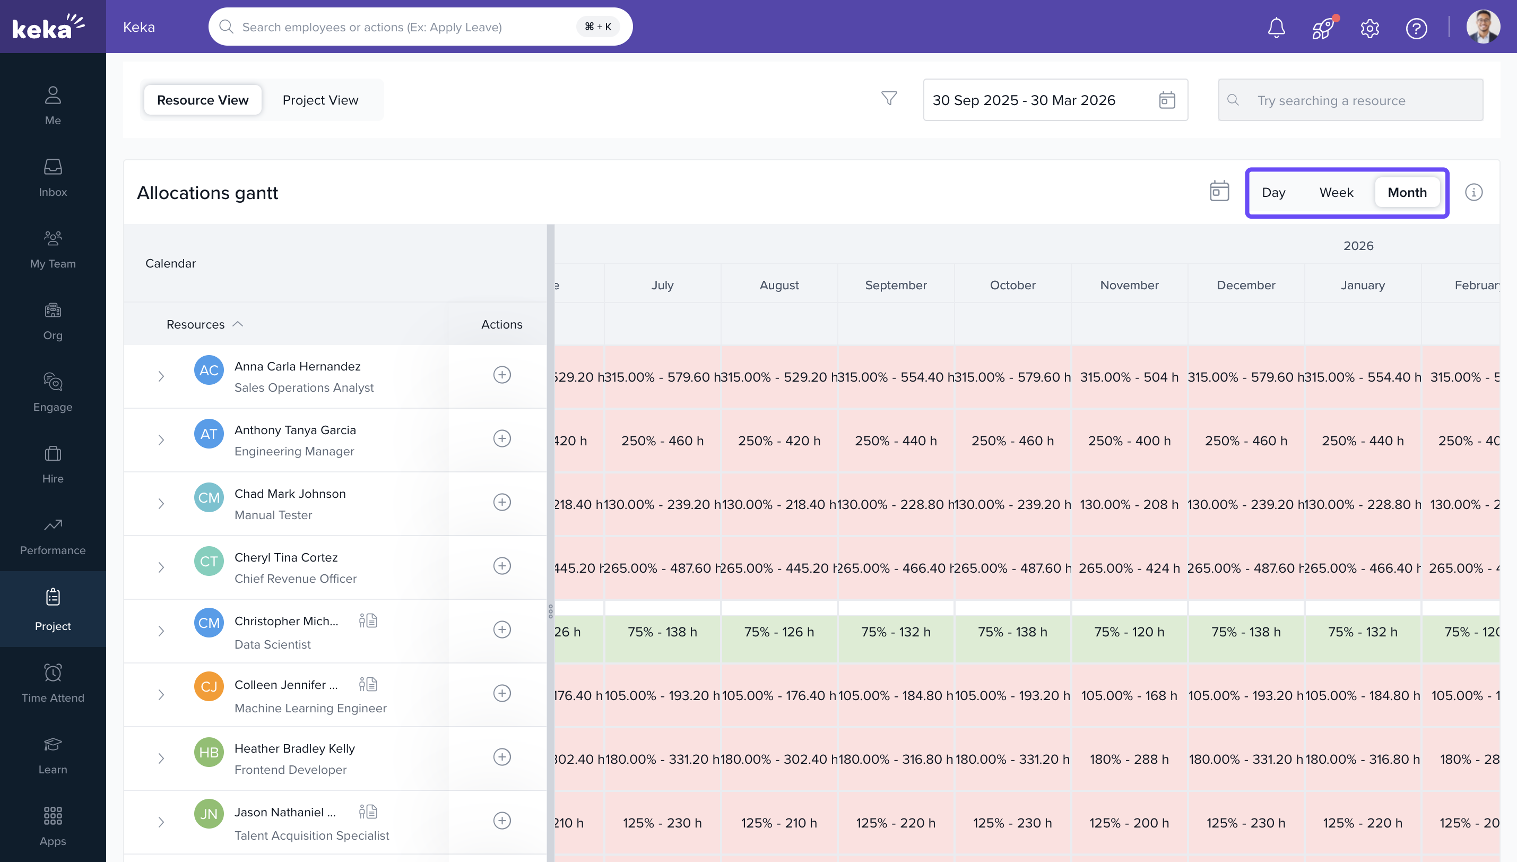1517x862 pixels.
Task: Switch to Project View tab
Action: click(x=320, y=100)
